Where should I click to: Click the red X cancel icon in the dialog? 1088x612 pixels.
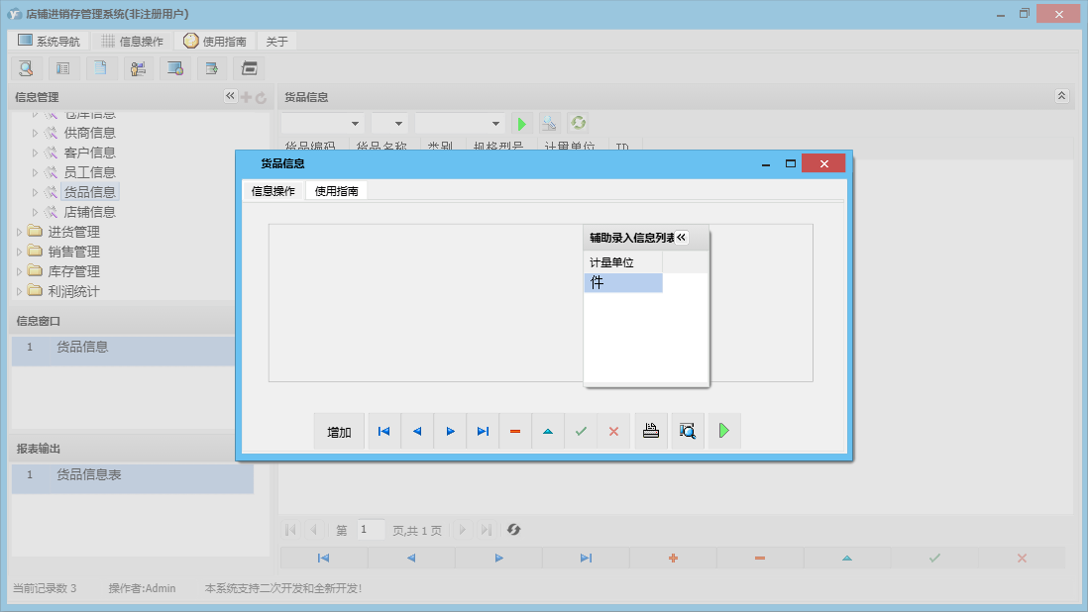(x=613, y=432)
